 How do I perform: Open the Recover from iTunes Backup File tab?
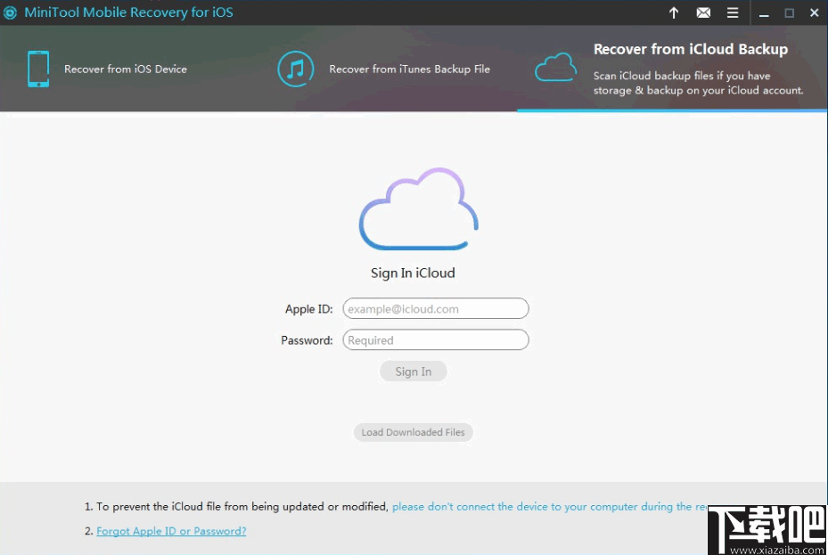410,69
